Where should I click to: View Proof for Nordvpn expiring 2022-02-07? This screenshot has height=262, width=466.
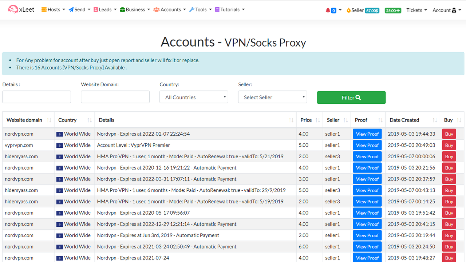pos(367,134)
